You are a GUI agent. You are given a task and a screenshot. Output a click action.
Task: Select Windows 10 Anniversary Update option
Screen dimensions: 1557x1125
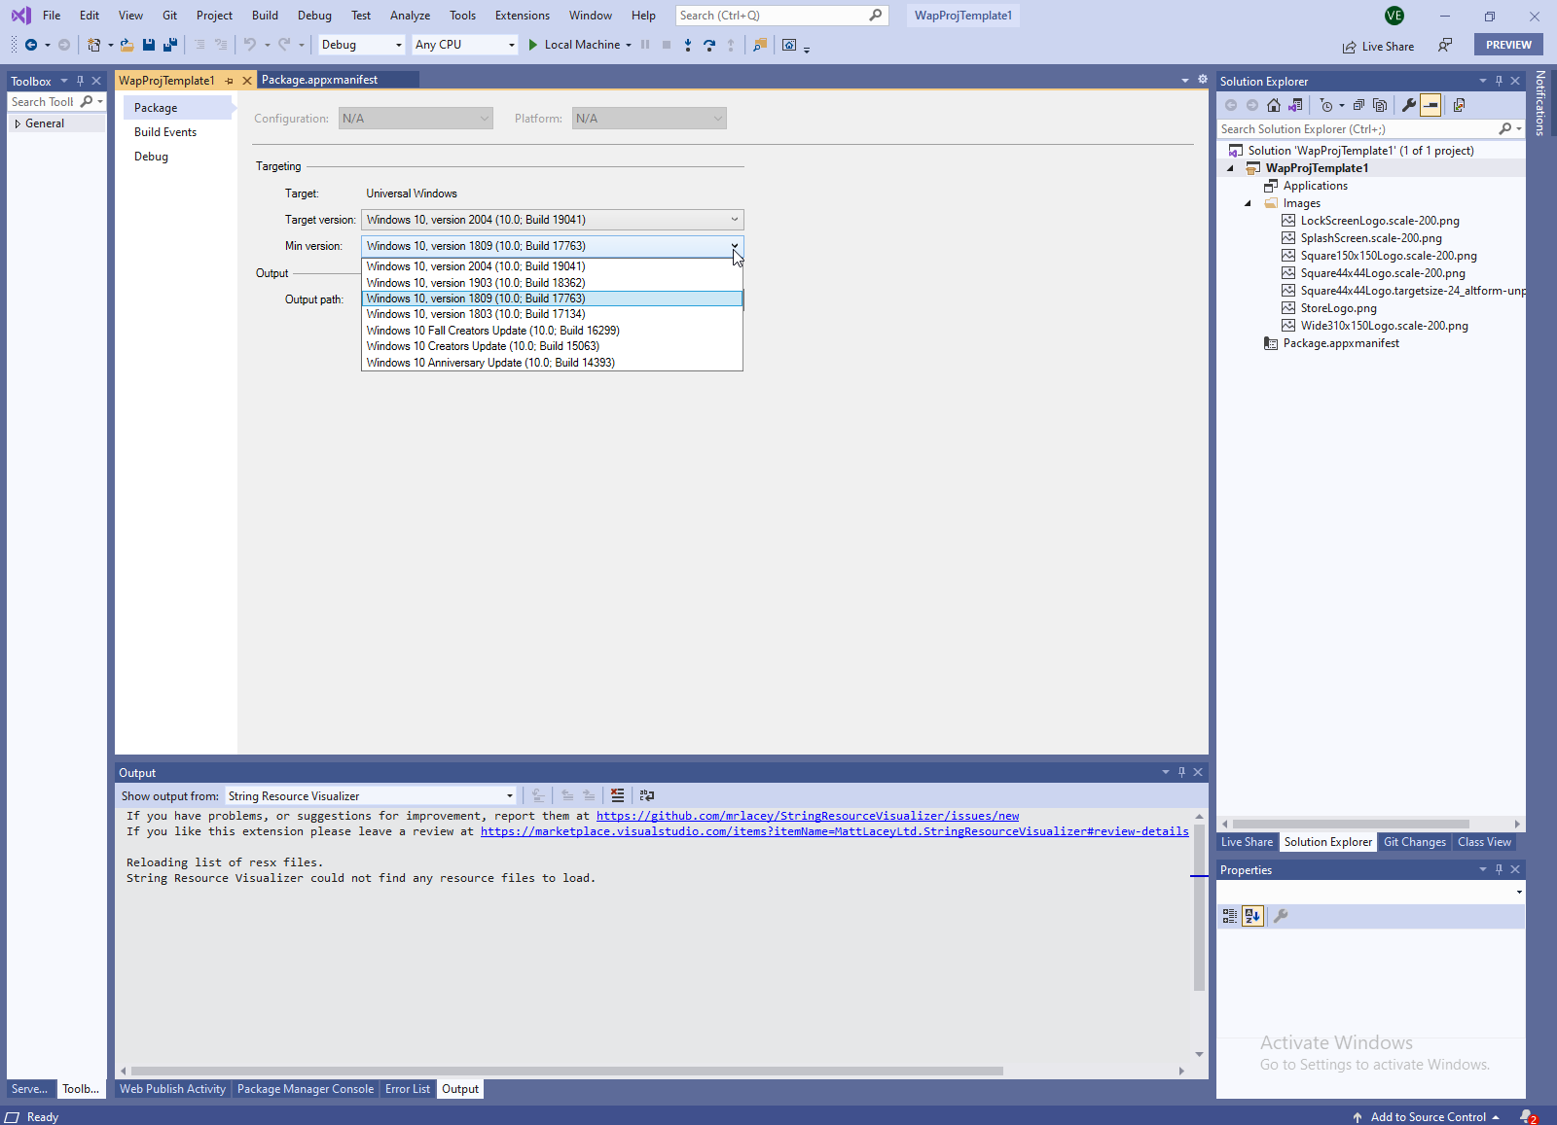552,363
